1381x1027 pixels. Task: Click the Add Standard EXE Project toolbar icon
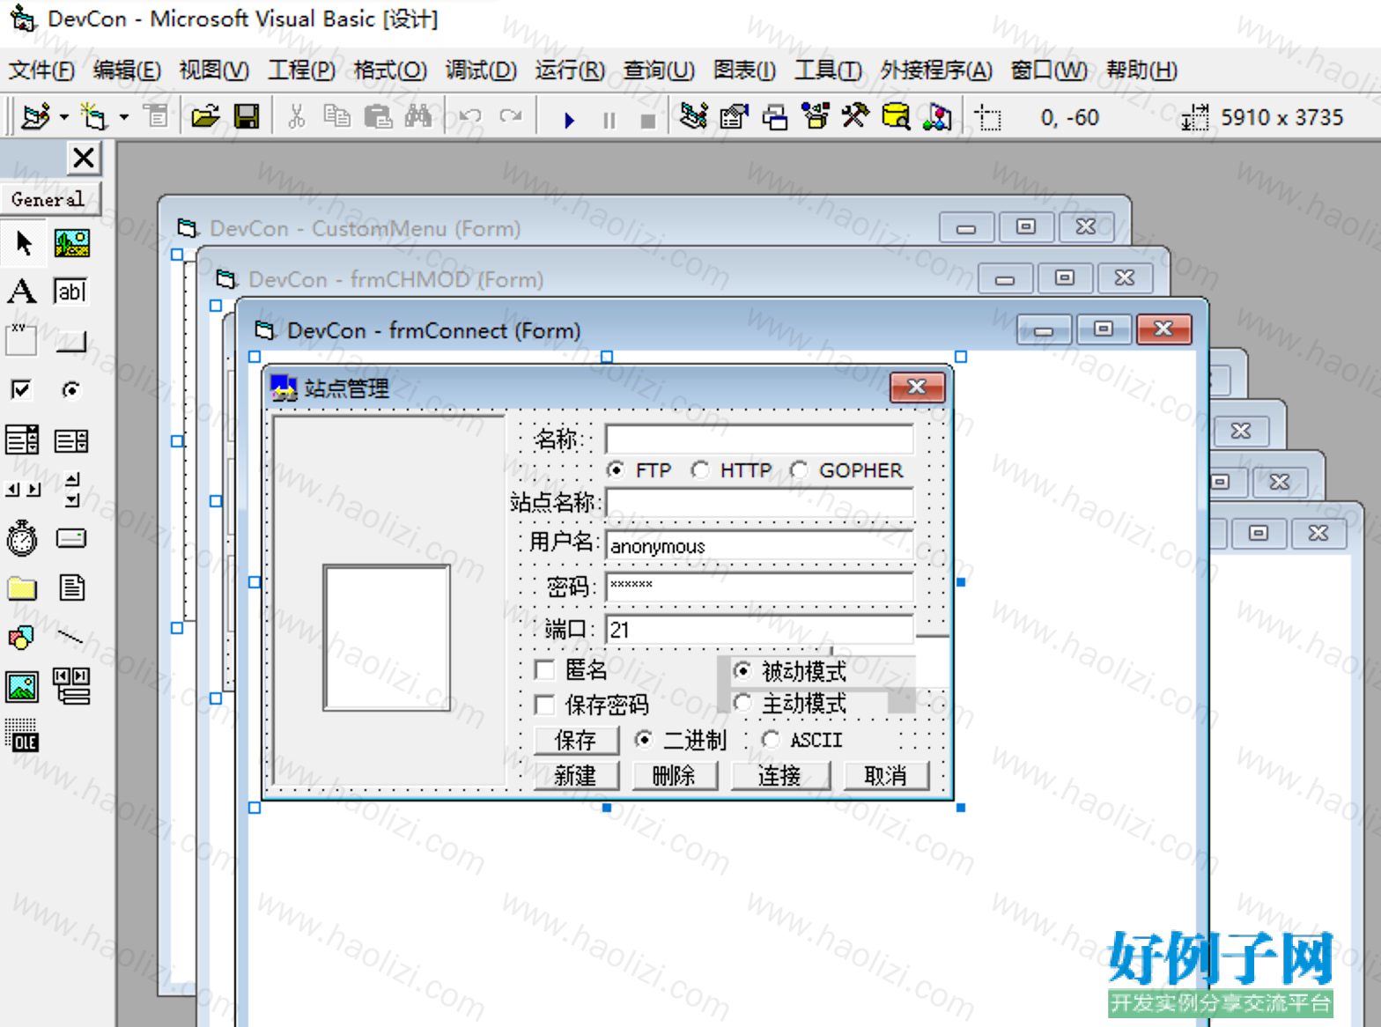click(x=35, y=116)
